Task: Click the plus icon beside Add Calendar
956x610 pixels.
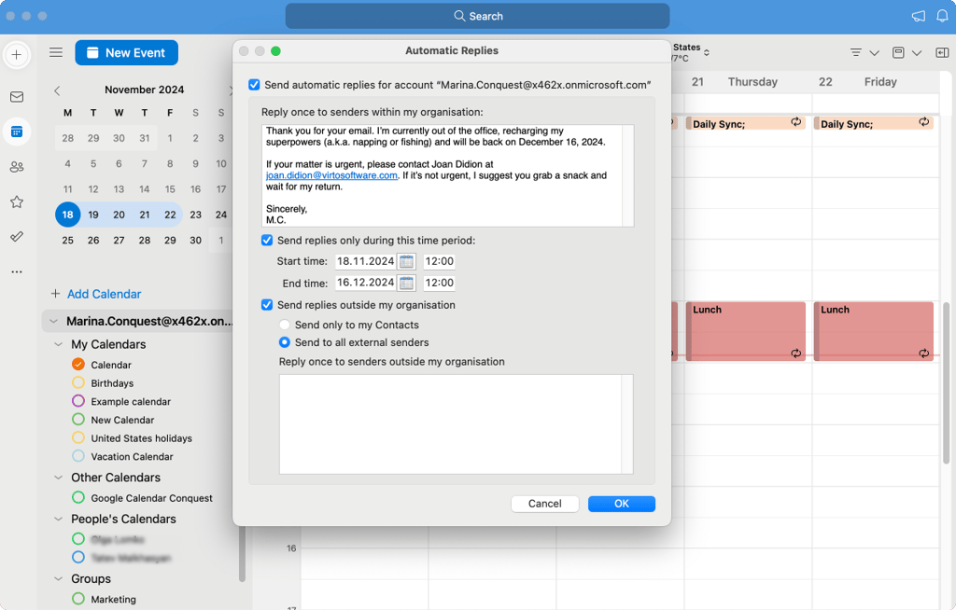Action: tap(55, 294)
